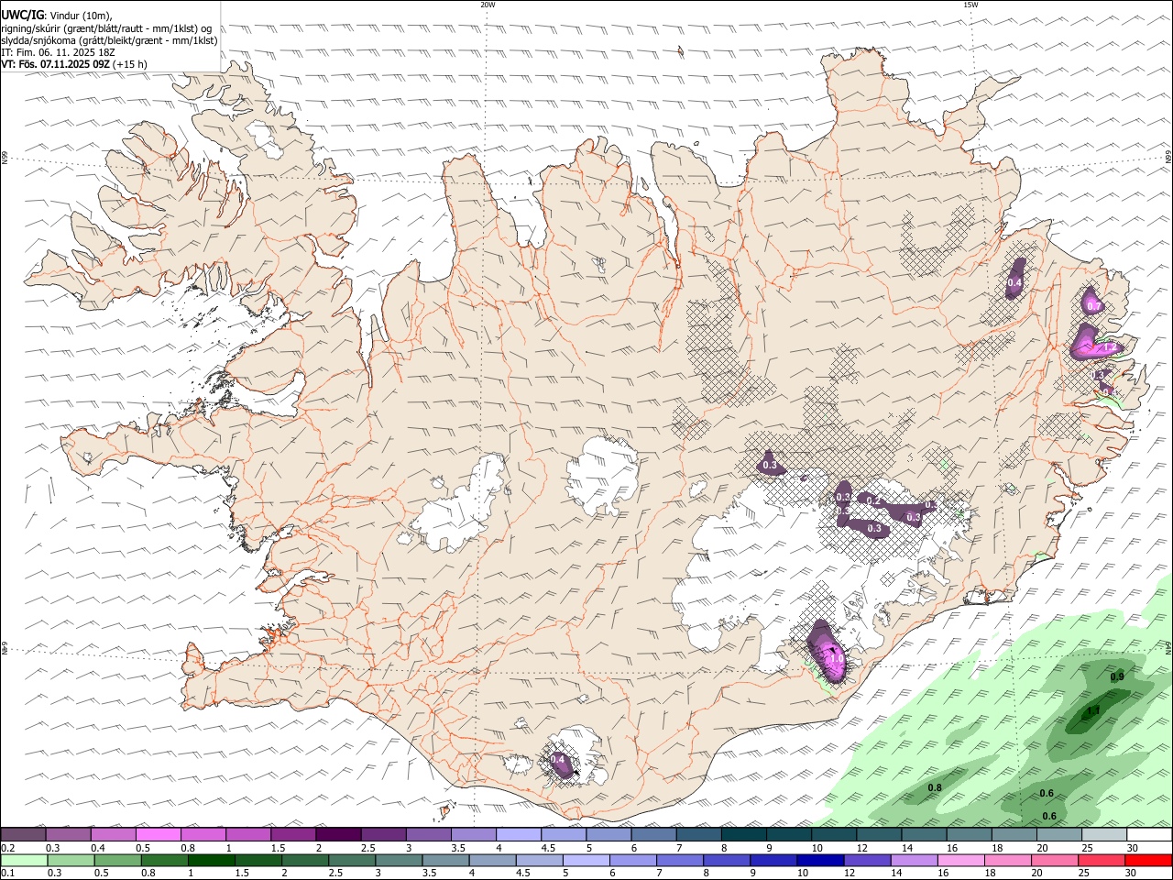Click the 'IT: Fim. 06. 11. 2025 18Z' line

pyautogui.click(x=58, y=52)
